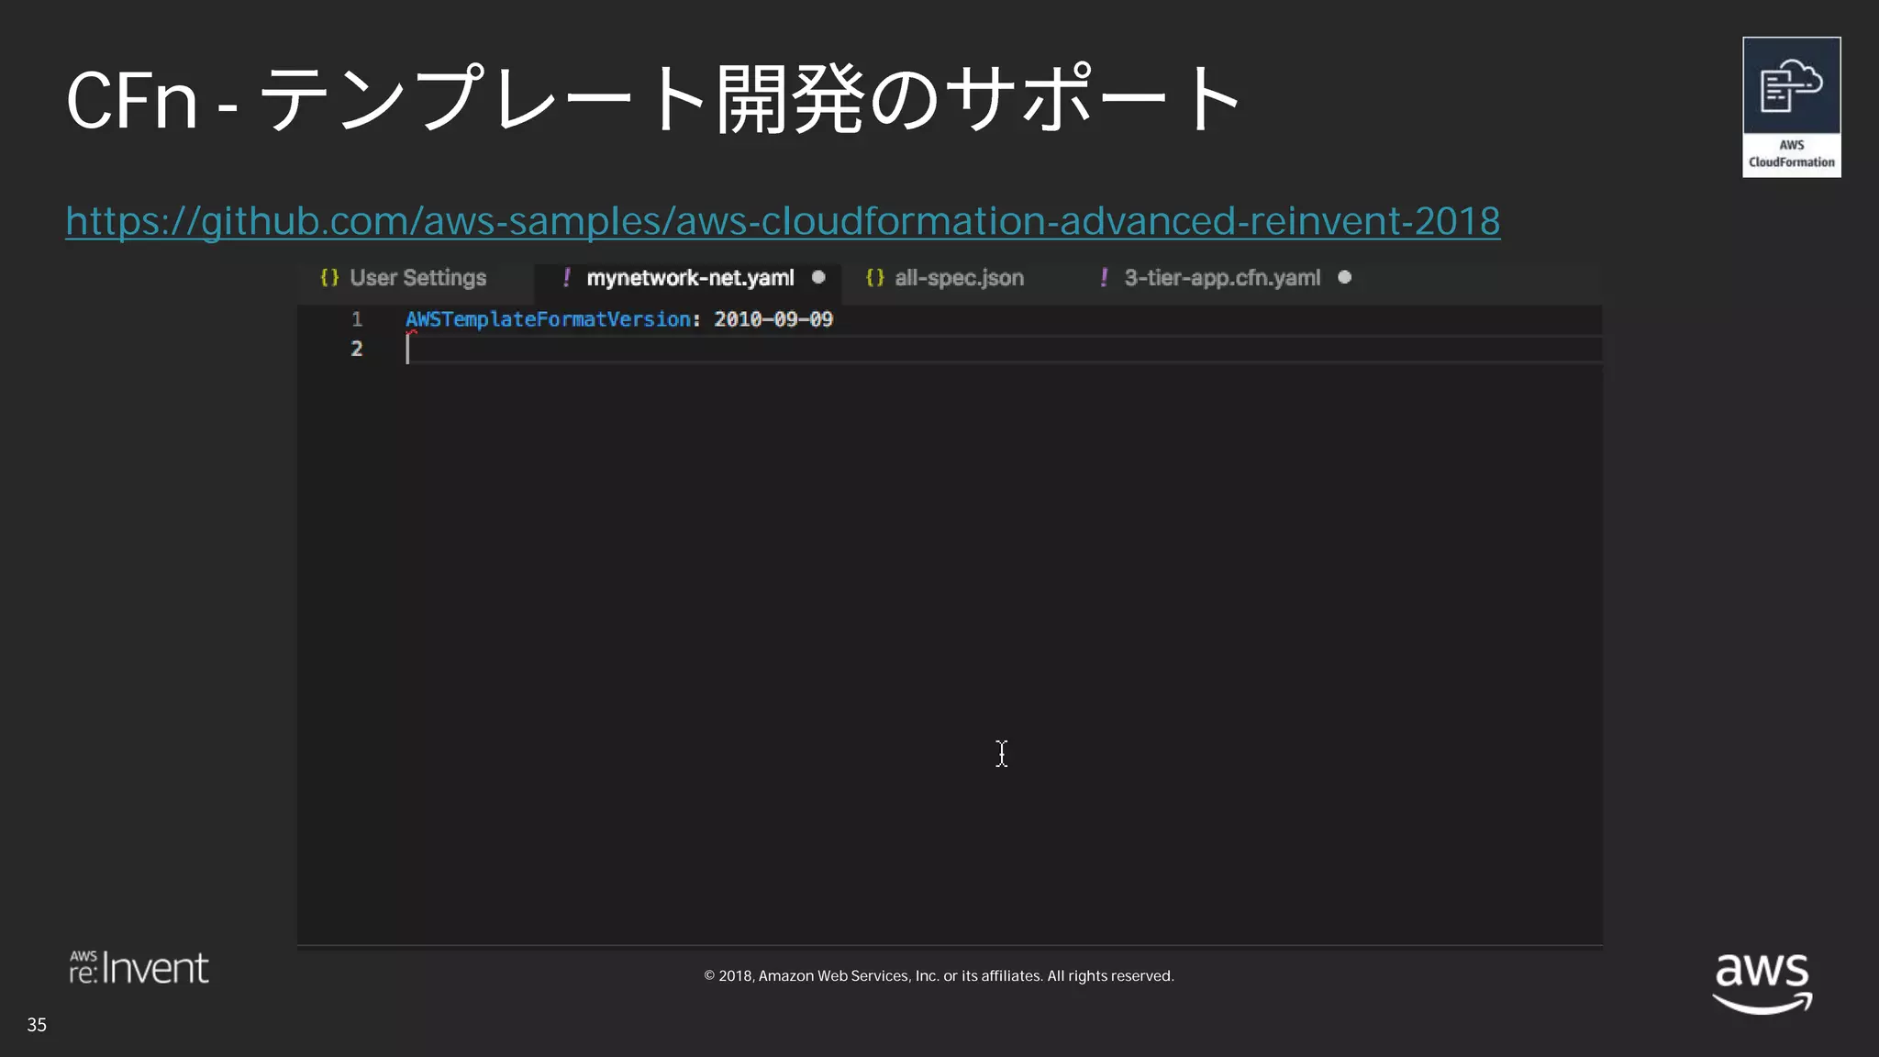Click the YAML exclamation icon on 3-tier-app.cfn.yaml
Viewport: 1879px width, 1057px height.
click(x=1104, y=277)
